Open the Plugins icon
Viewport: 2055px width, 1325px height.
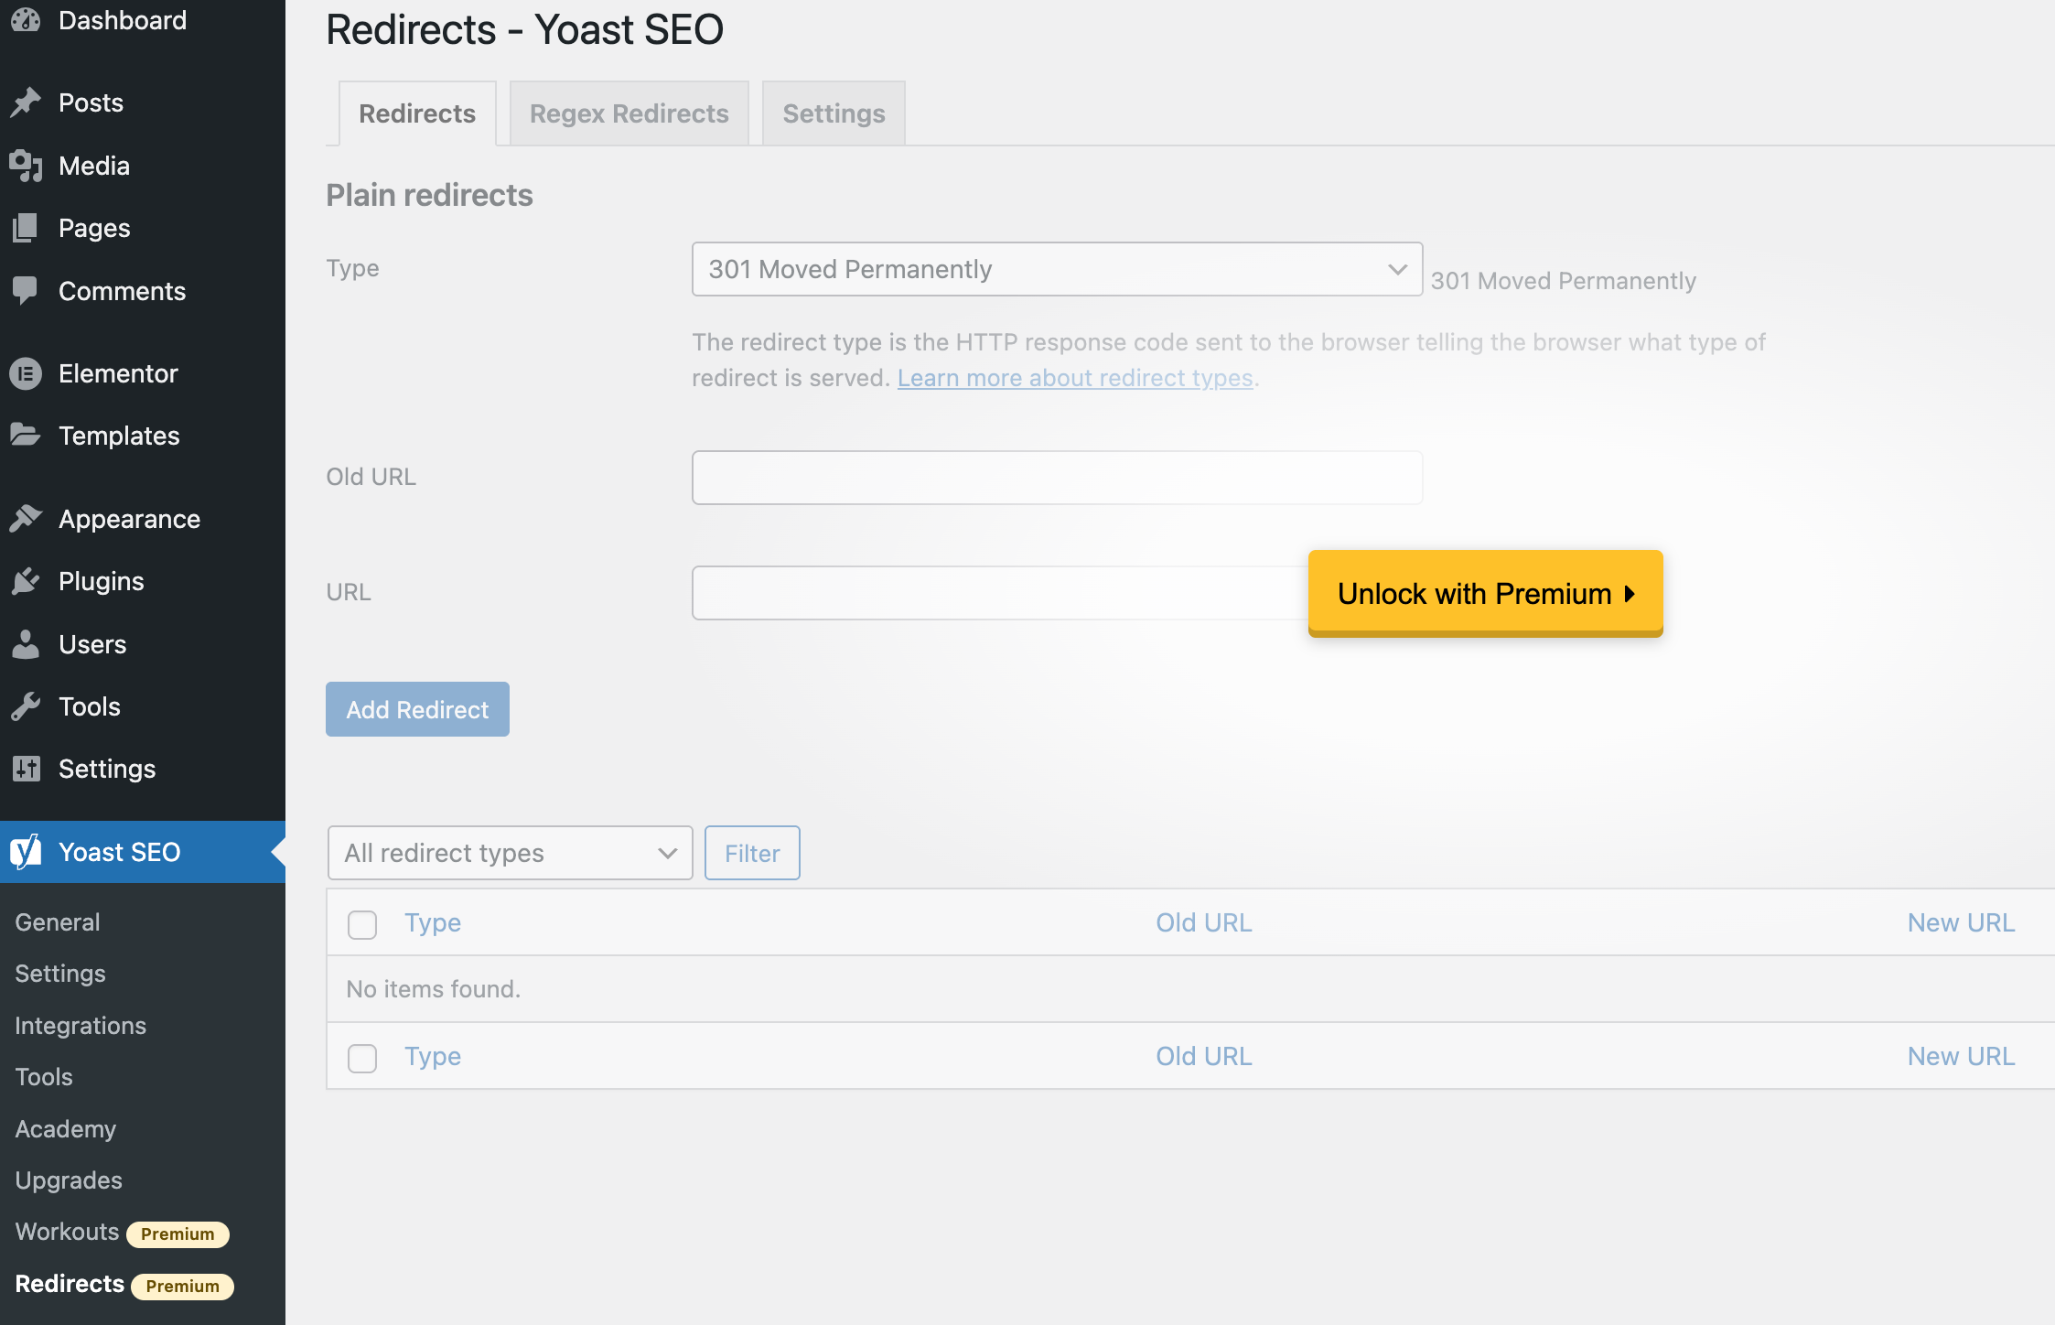pyautogui.click(x=26, y=580)
